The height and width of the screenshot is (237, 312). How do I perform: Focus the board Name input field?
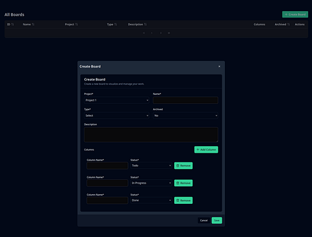click(185, 100)
